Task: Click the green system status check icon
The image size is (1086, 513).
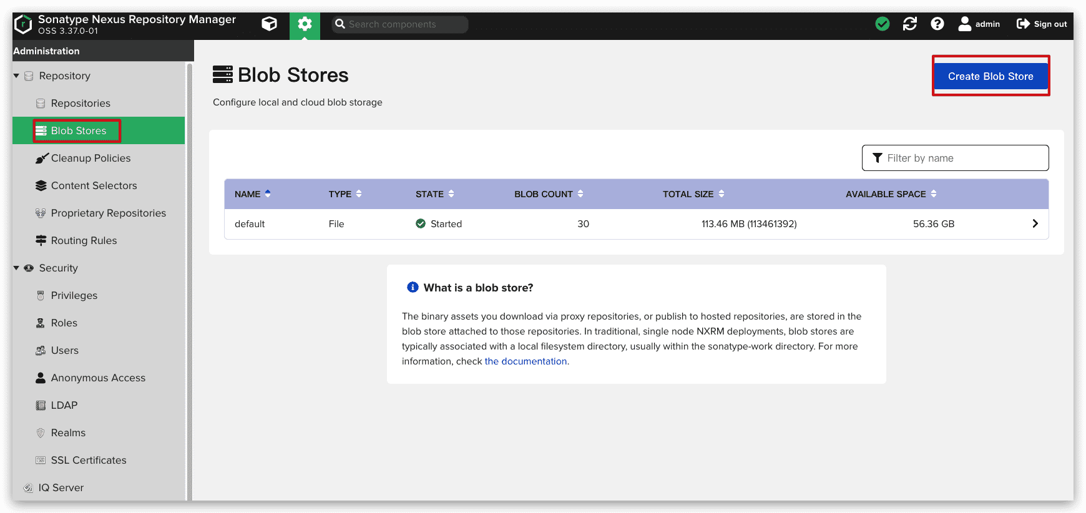Action: click(882, 24)
